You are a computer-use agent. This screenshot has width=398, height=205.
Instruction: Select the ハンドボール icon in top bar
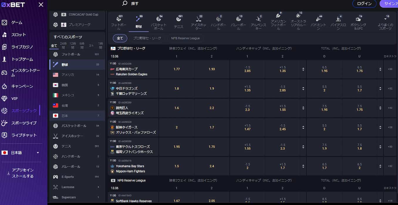coord(218,19)
